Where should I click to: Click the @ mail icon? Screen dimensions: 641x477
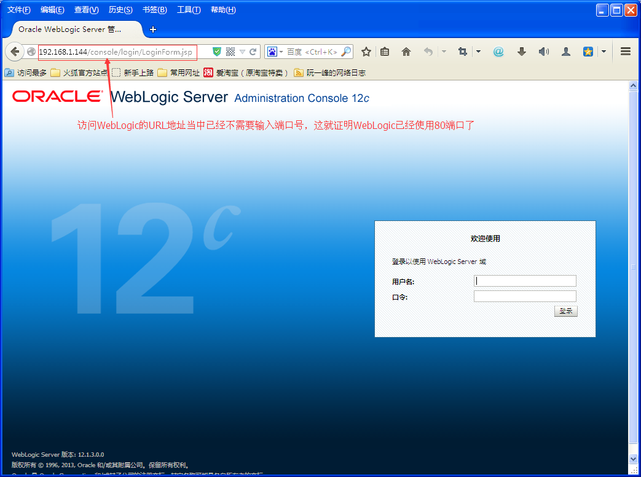pos(498,52)
